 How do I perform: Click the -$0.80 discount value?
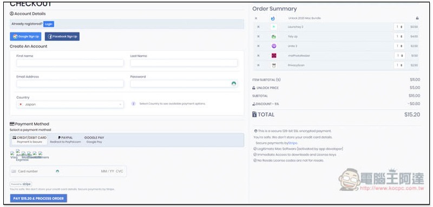[414, 104]
